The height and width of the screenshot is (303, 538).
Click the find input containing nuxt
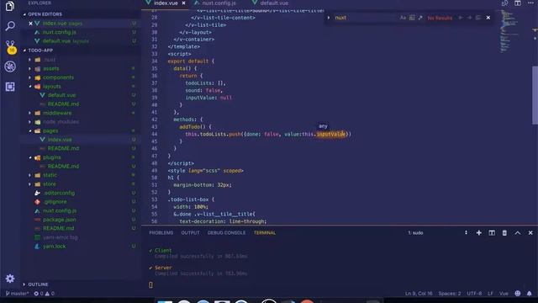click(366, 18)
